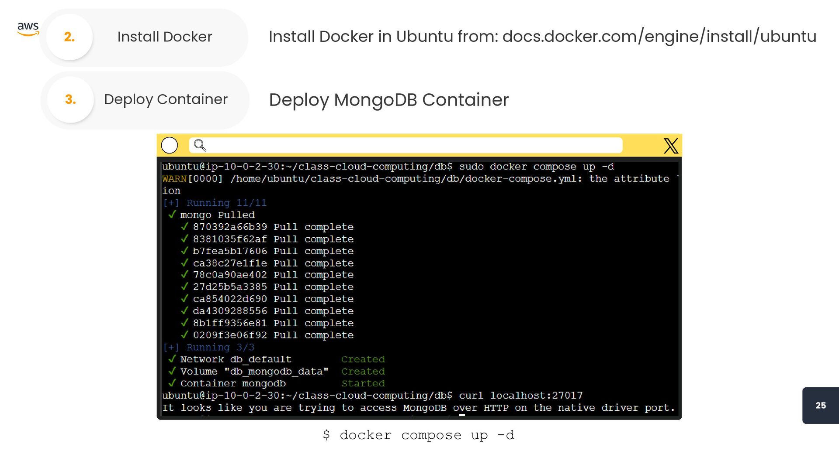
Task: Select step number 2 circle
Action: click(69, 37)
